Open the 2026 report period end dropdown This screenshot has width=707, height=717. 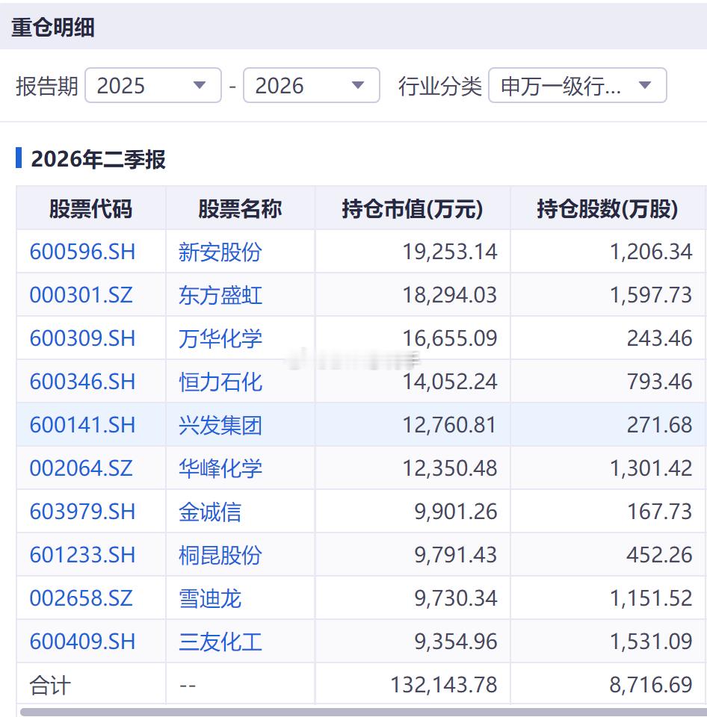pos(311,85)
